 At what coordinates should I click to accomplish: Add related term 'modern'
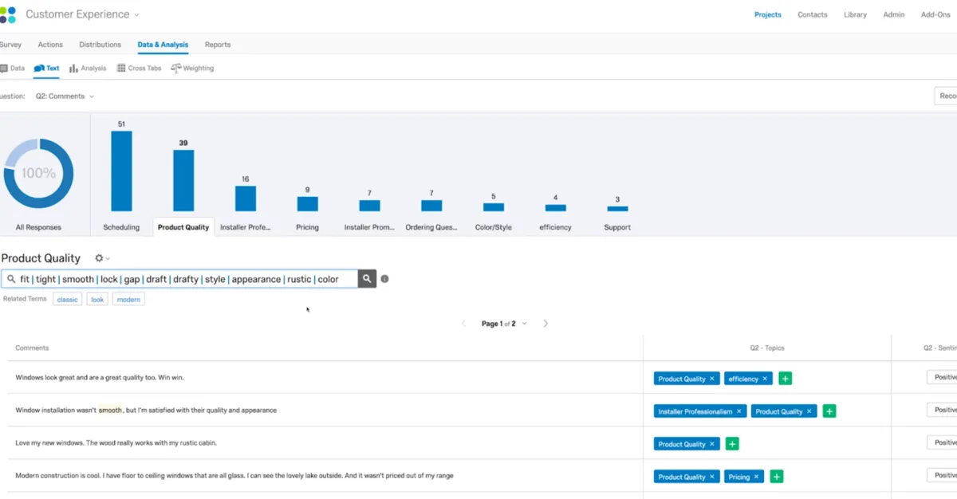[128, 300]
